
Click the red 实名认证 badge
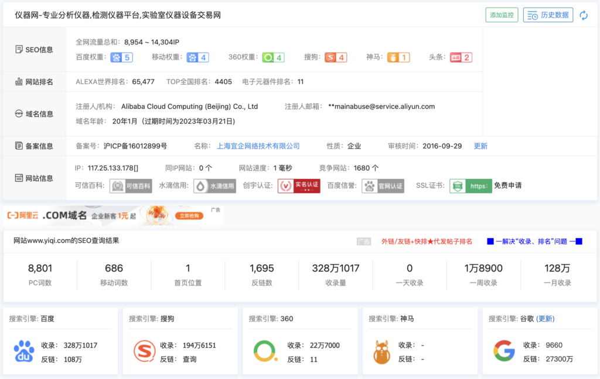(299, 186)
